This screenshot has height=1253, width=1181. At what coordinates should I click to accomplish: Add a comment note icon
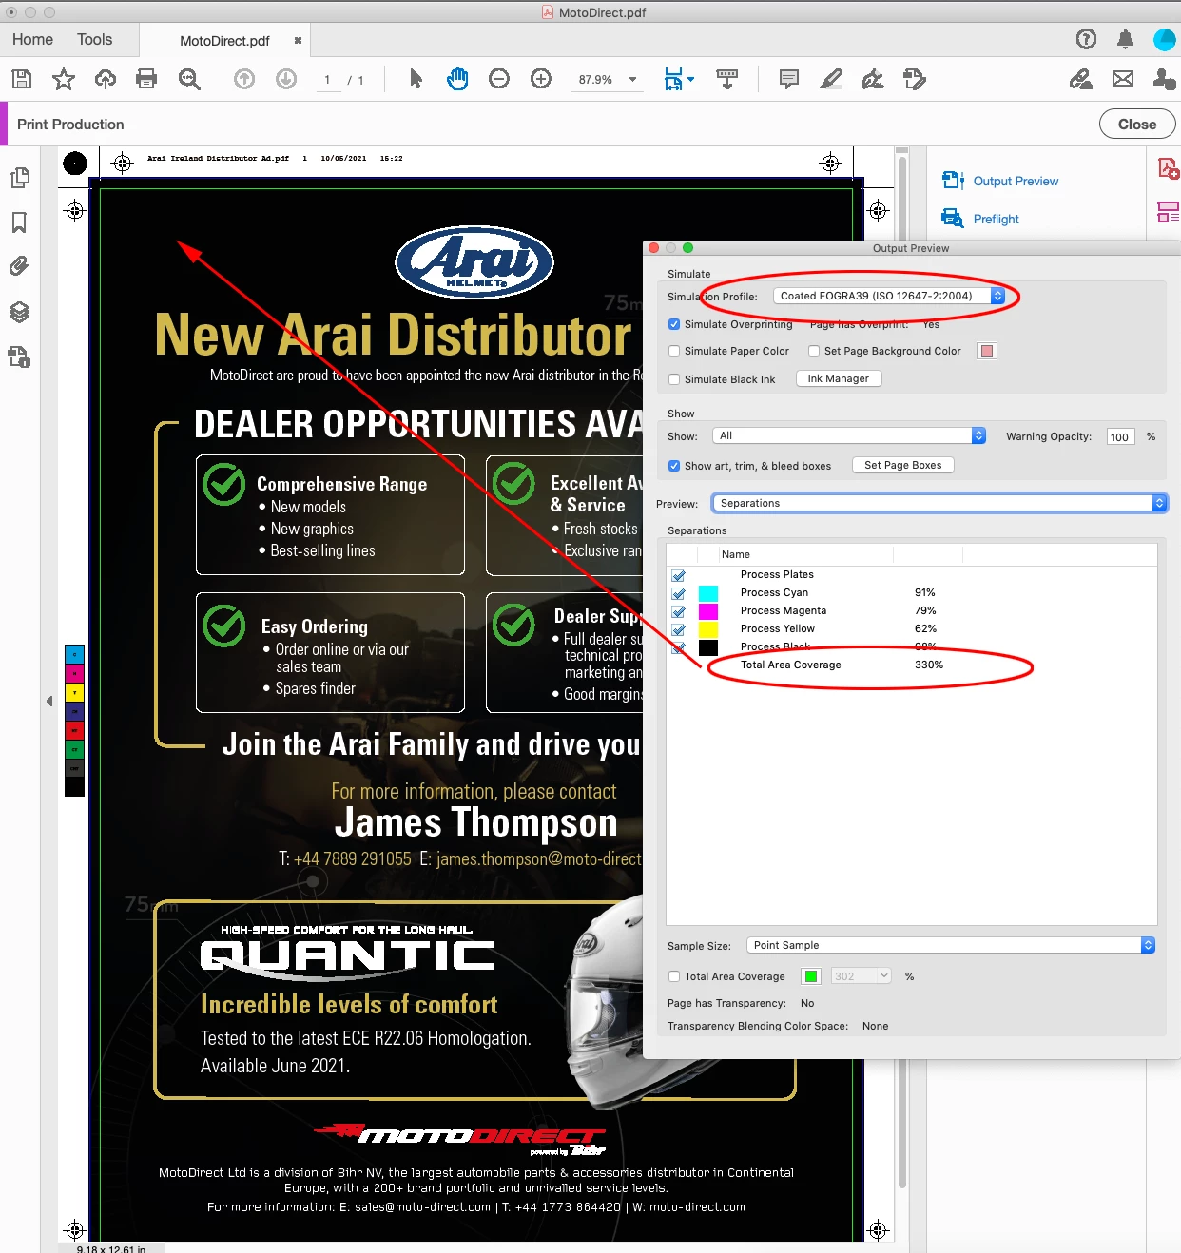pos(789,79)
